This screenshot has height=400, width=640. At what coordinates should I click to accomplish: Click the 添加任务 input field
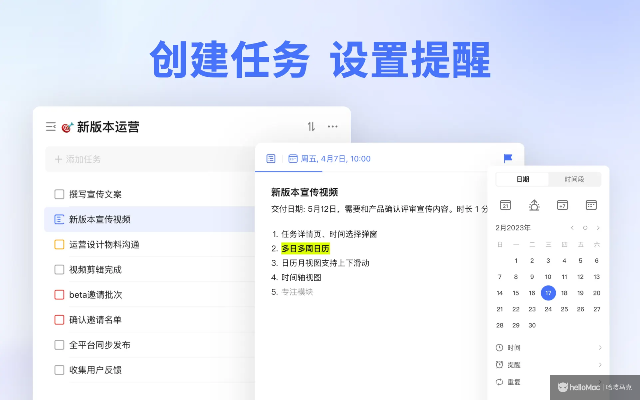pyautogui.click(x=150, y=159)
